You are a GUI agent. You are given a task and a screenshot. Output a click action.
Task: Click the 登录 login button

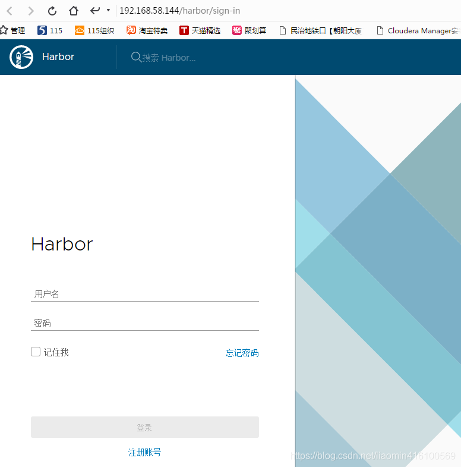[x=145, y=427]
